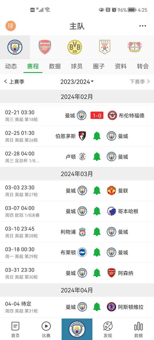Image resolution: width=154 pixels, height=340 pixels.
Task: Open the 比赛 matches play icon
Action: click(46, 329)
